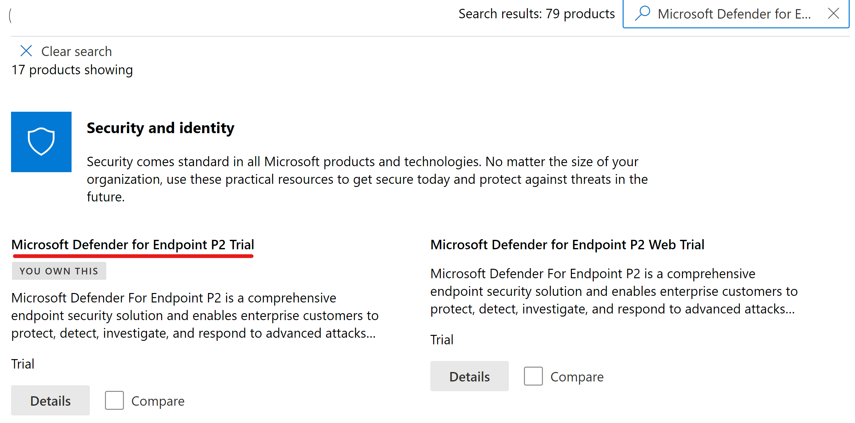The height and width of the screenshot is (423, 855).
Task: Click the Security and identity description paragraph
Action: click(x=367, y=179)
